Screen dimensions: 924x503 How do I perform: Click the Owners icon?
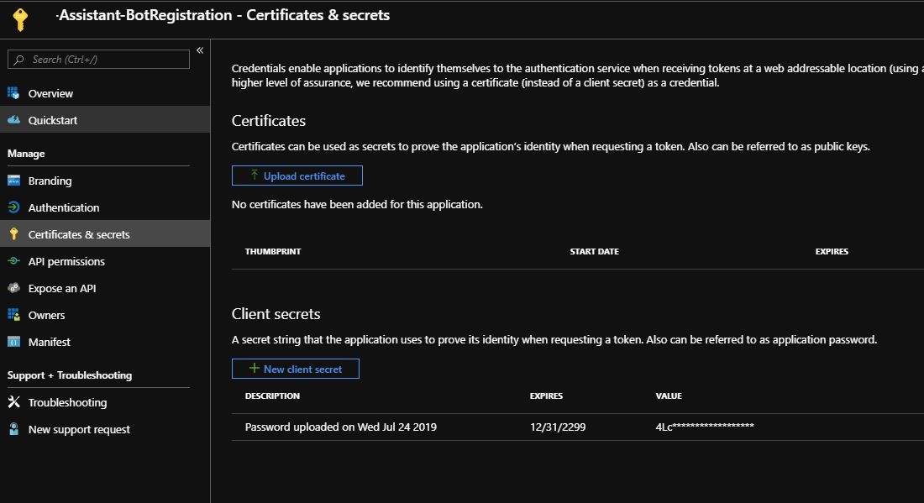(13, 315)
